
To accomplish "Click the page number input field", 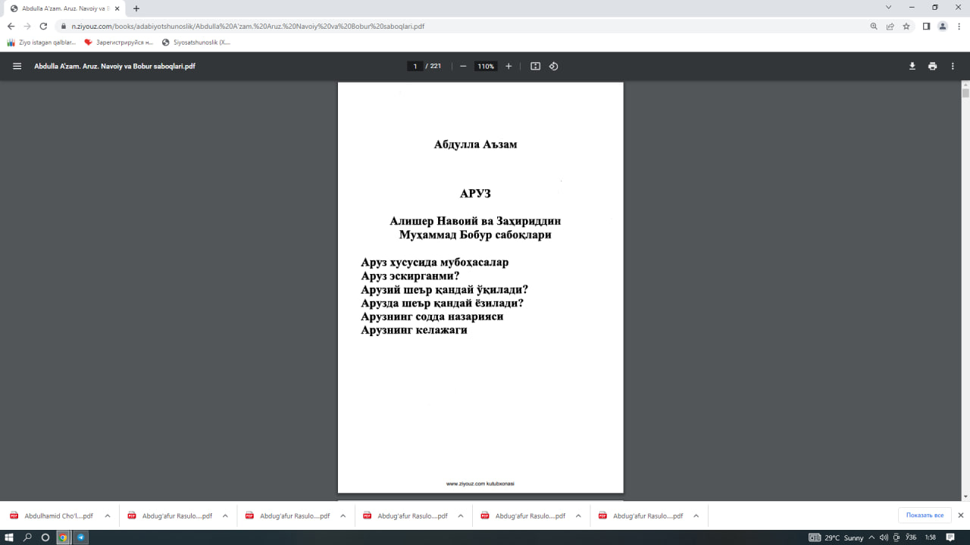I will [415, 66].
